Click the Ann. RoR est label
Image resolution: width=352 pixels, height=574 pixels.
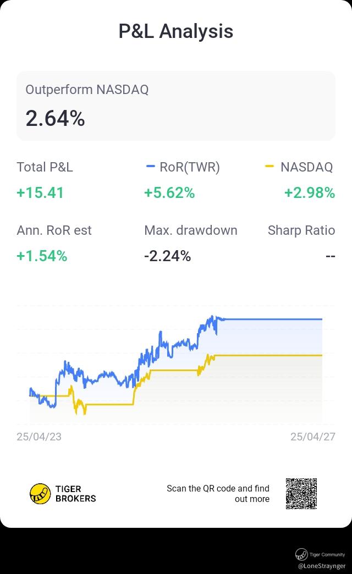[54, 230]
